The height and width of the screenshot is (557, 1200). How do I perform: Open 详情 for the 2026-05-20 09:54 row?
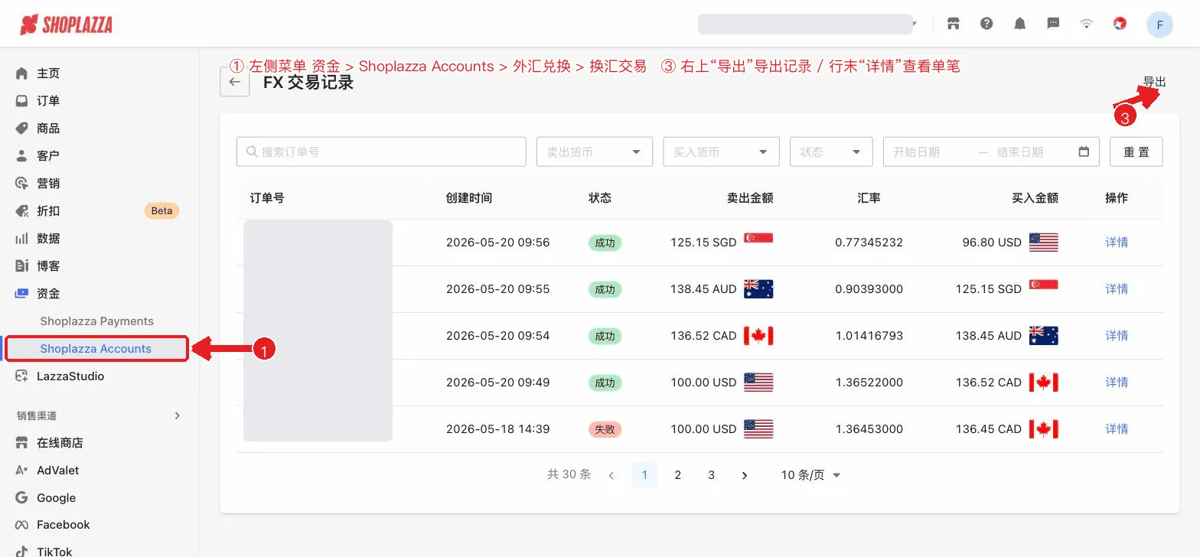tap(1117, 336)
